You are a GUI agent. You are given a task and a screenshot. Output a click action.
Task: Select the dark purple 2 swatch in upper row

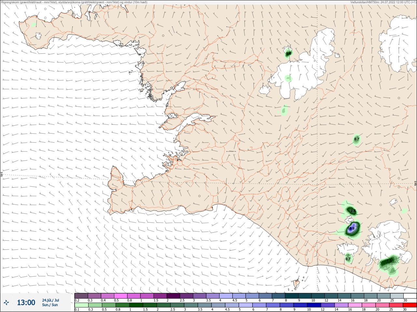[173, 296]
